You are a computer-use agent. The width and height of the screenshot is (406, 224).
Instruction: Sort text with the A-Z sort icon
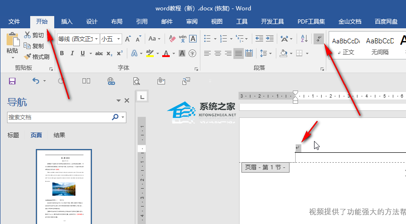(305, 39)
